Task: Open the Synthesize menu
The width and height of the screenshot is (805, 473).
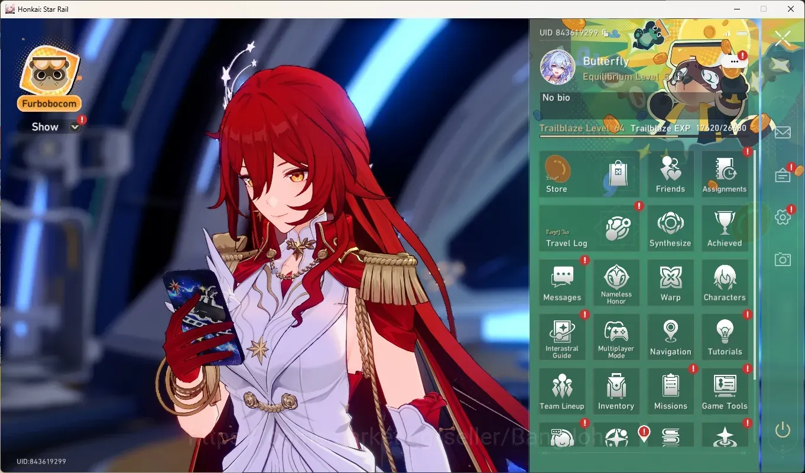Action: [x=670, y=228]
